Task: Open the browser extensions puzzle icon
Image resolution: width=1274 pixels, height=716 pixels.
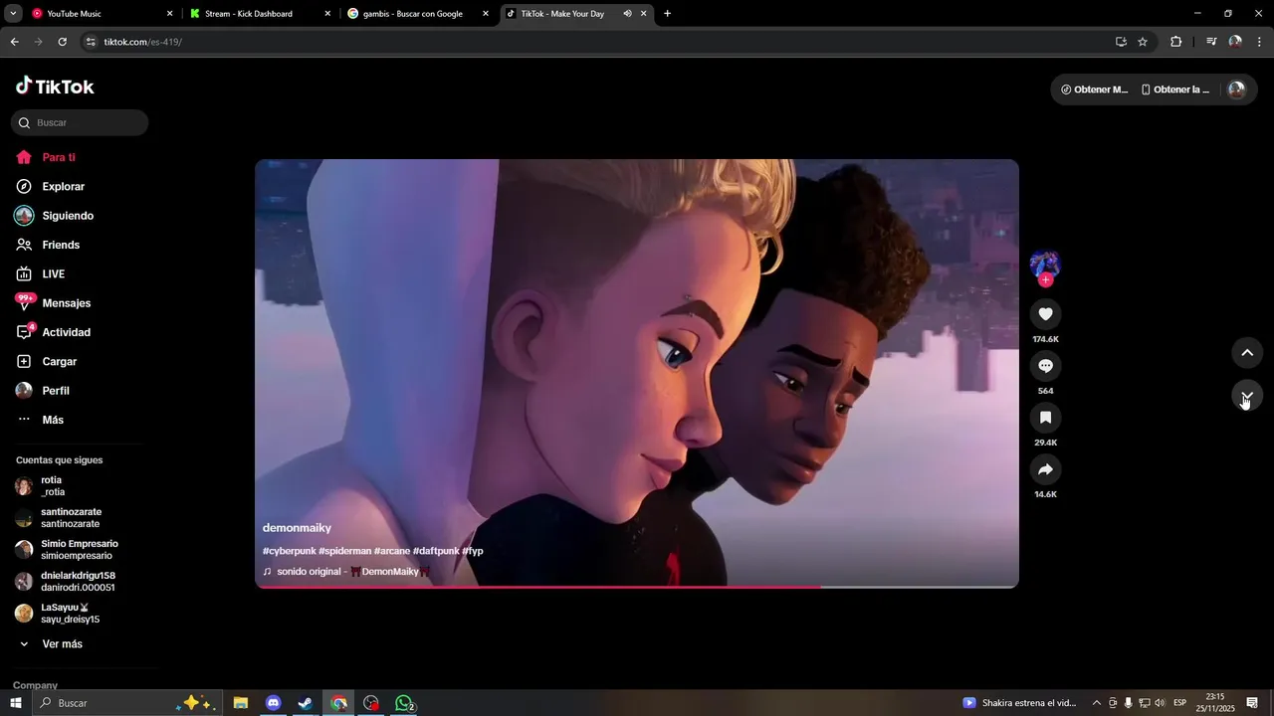Action: click(x=1176, y=42)
